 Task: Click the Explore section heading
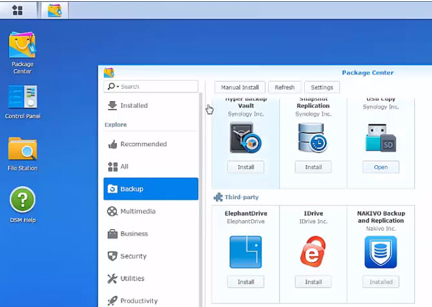coord(116,125)
